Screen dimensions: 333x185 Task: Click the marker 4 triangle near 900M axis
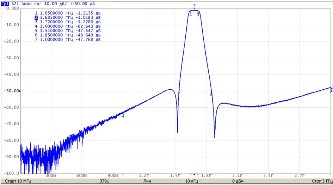123,174
